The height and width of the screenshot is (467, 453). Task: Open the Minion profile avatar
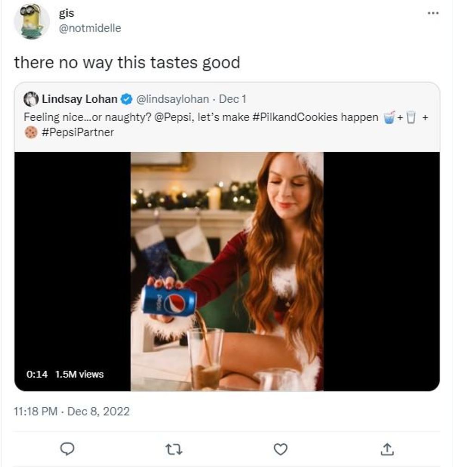pos(31,21)
